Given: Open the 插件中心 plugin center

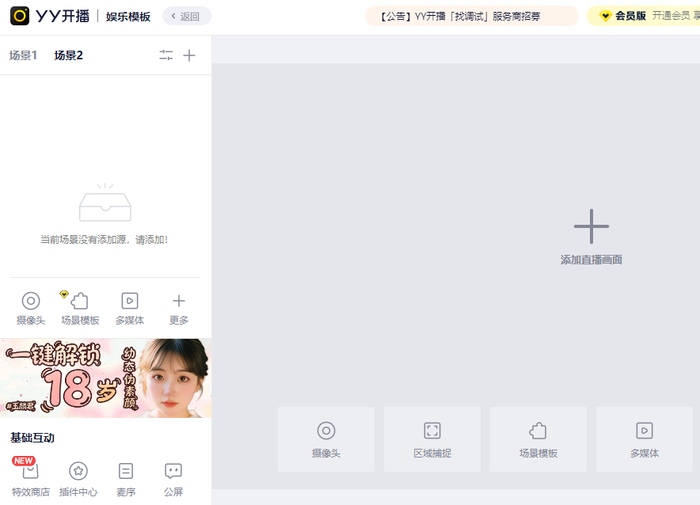Looking at the screenshot, I should pos(78,478).
